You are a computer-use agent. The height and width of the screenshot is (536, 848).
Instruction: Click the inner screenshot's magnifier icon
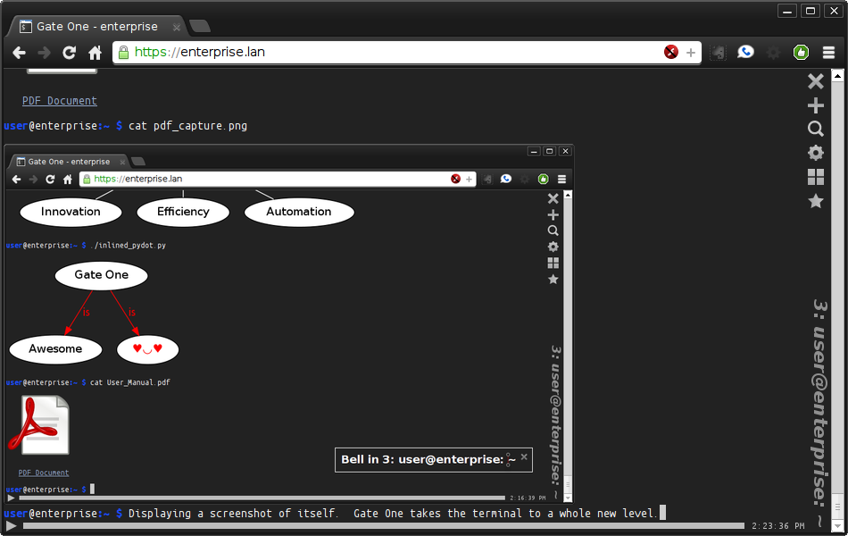pyautogui.click(x=553, y=230)
